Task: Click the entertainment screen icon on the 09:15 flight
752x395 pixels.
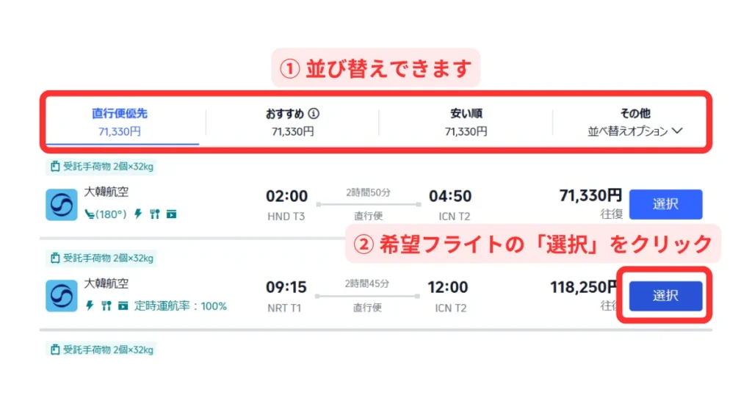Action: (x=123, y=305)
